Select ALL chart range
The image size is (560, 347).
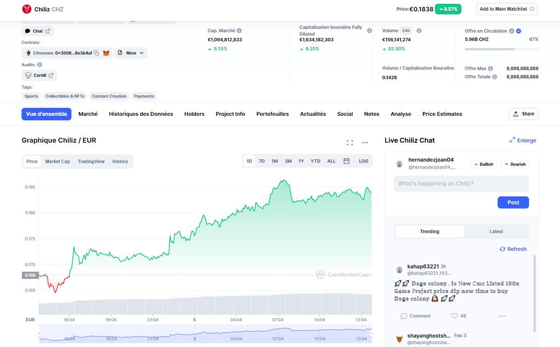coord(331,161)
